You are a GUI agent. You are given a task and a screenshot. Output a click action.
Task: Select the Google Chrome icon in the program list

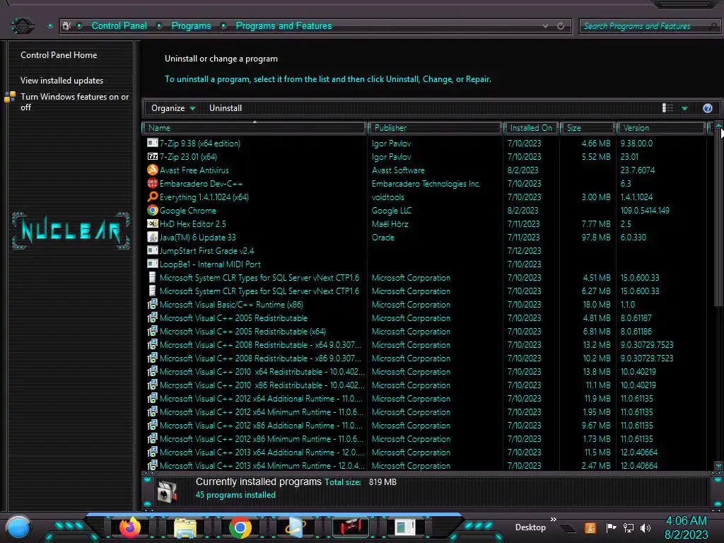[x=153, y=210]
